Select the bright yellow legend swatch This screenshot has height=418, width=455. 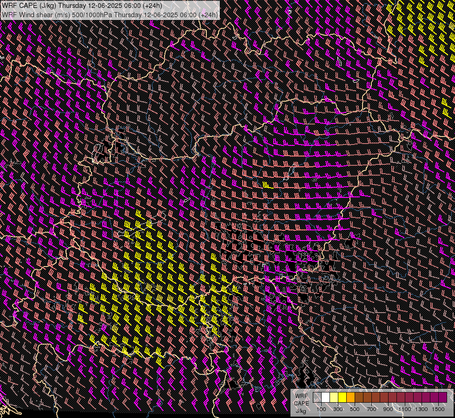(x=343, y=398)
